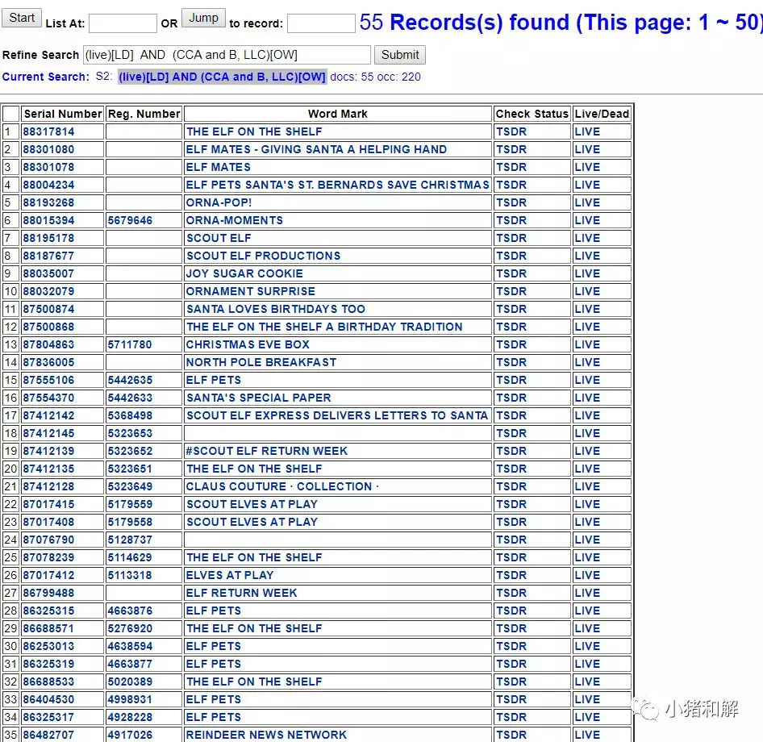Check TSDR status for serial 87500868
The height and width of the screenshot is (742, 763).
coord(511,327)
